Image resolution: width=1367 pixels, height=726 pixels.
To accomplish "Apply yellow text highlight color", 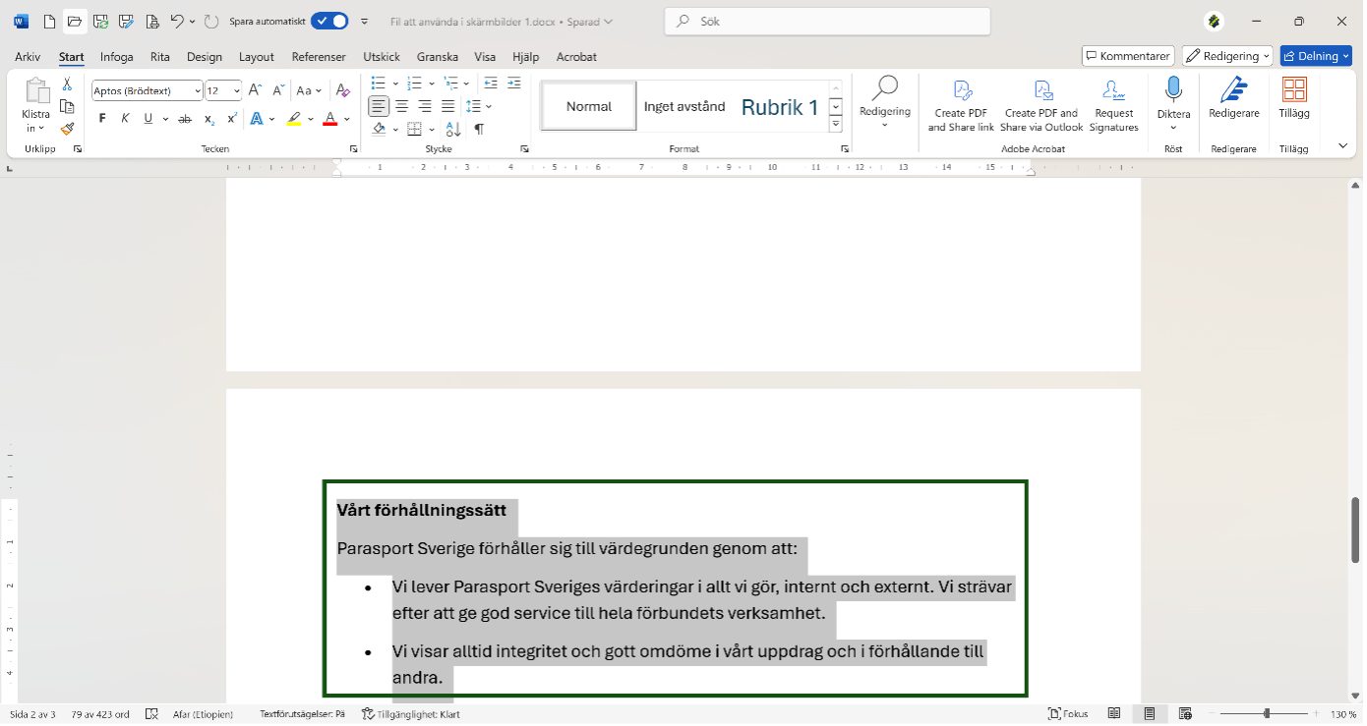I will tap(293, 119).
